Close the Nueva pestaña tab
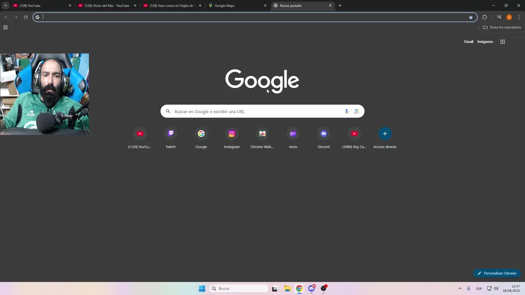Screen dimensions: 525x295 click(x=330, y=6)
